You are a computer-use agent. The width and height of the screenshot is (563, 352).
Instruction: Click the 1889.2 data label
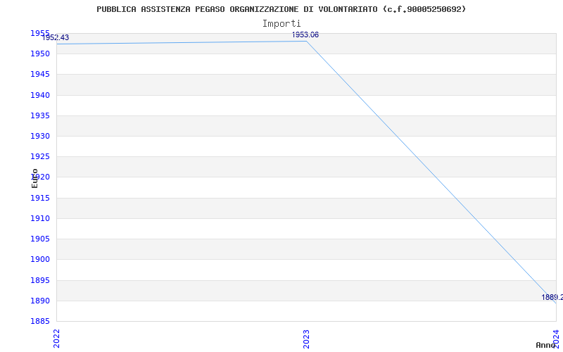pos(552,297)
